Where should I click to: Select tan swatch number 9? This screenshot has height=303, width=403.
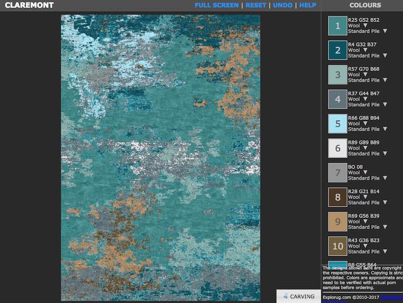338,222
